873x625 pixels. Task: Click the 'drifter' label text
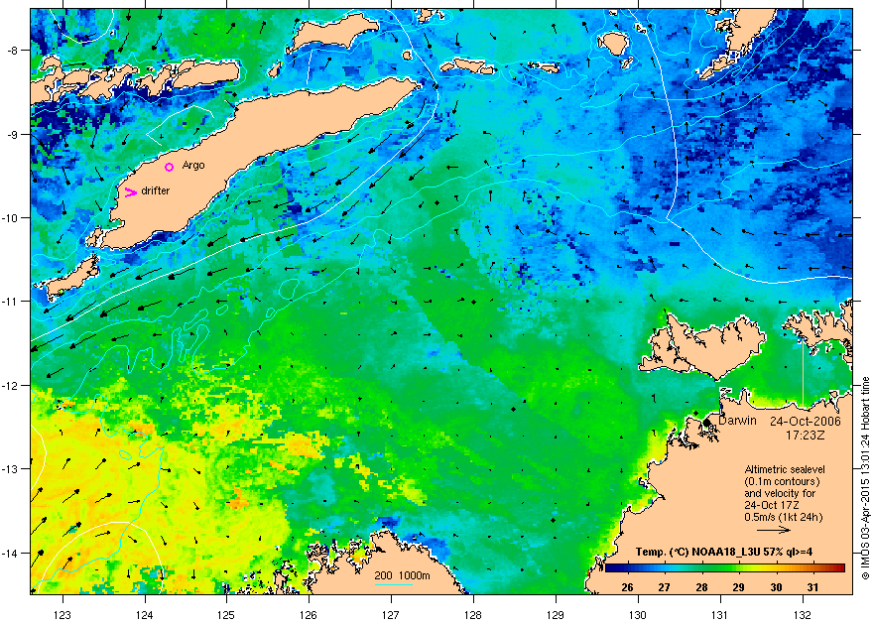156,190
